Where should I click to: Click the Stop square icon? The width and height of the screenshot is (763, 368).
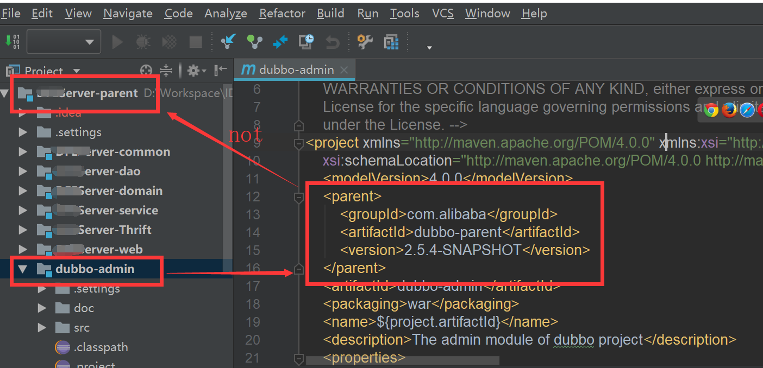(x=195, y=42)
